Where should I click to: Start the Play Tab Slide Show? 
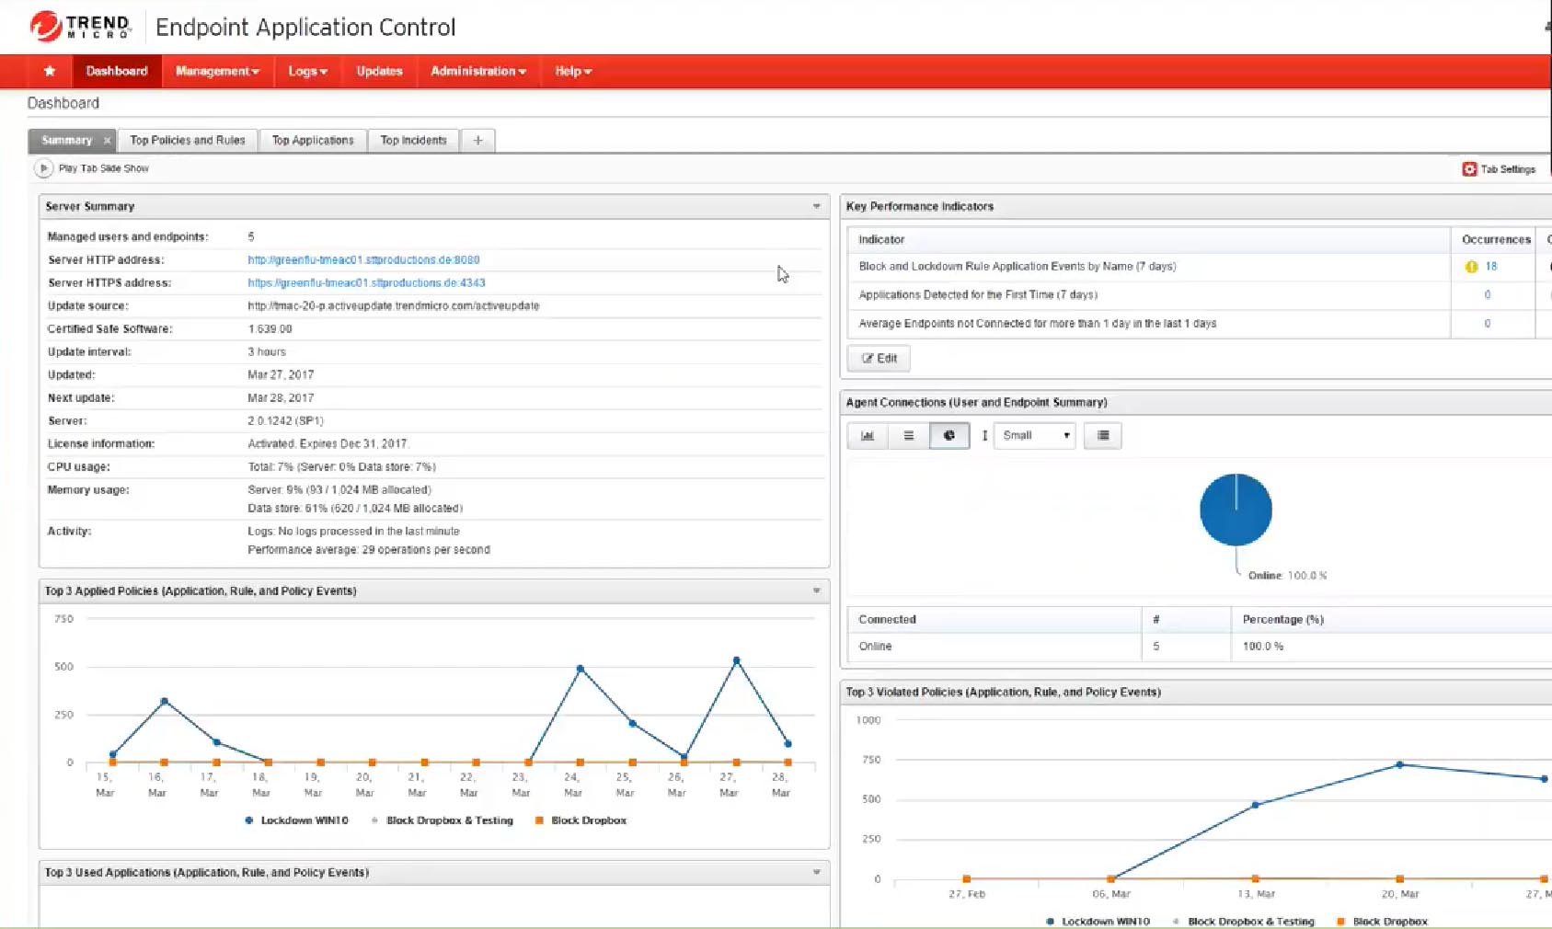[43, 168]
